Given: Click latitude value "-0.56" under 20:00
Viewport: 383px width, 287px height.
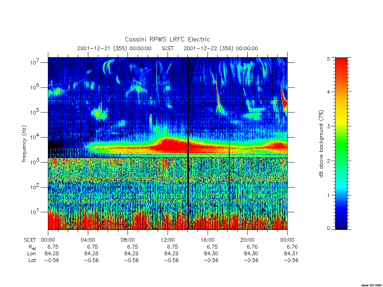Looking at the screenshot, I should (x=251, y=260).
